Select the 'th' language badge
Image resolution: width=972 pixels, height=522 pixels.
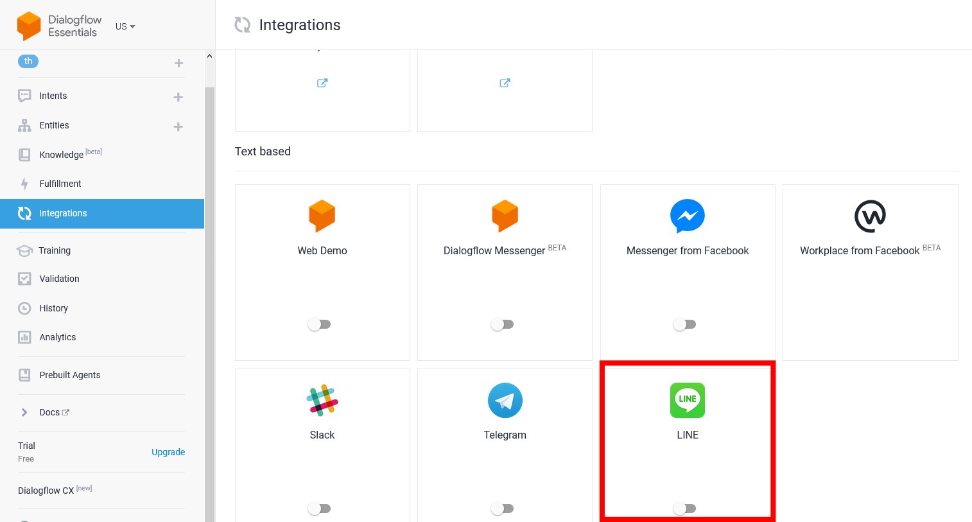click(28, 62)
